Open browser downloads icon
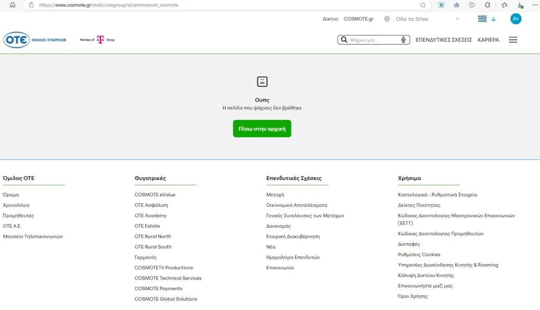 click(520, 5)
